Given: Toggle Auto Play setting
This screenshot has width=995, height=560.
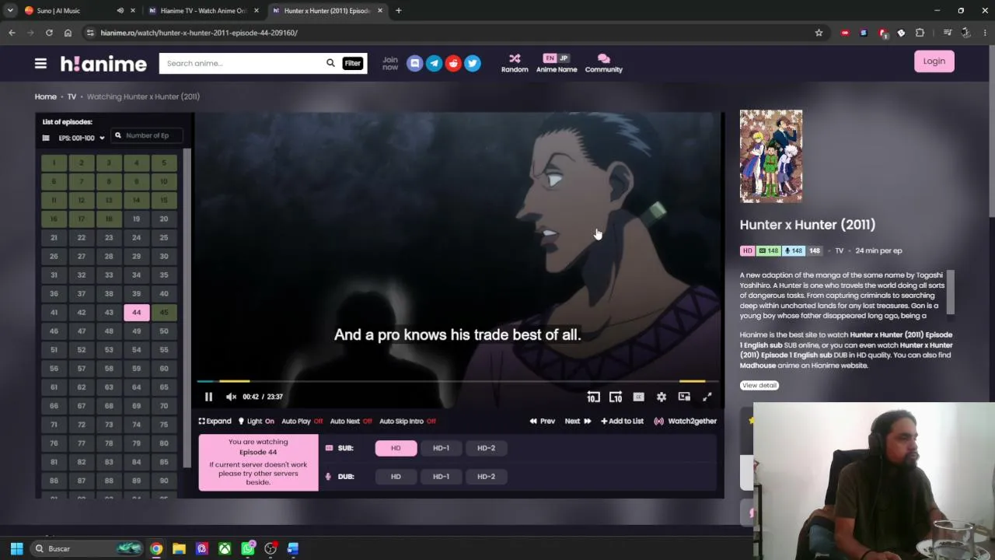Looking at the screenshot, I should pos(302,421).
